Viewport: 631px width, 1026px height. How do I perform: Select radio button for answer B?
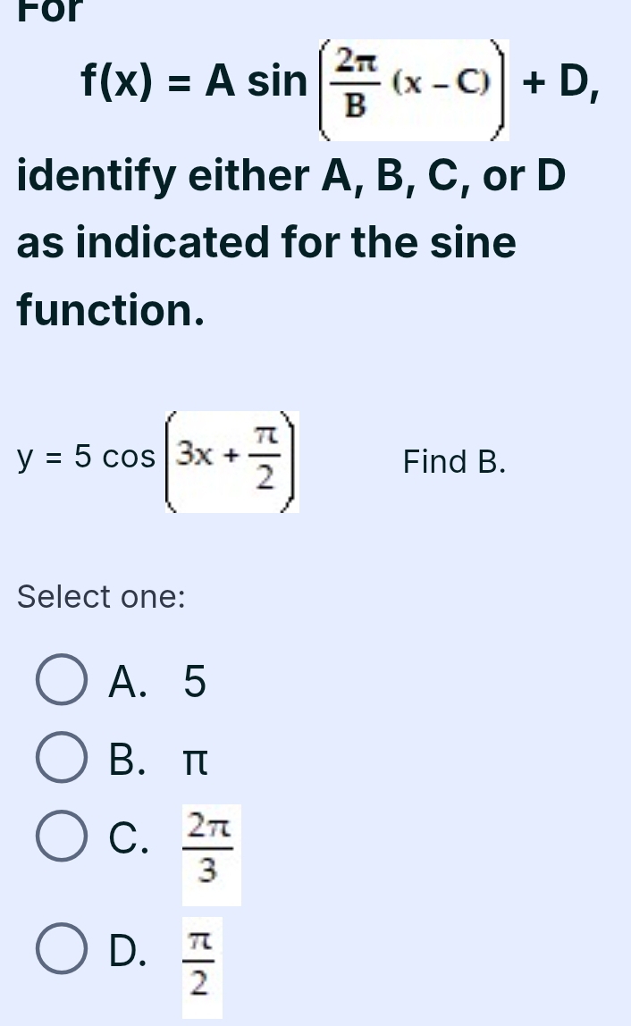[61, 759]
